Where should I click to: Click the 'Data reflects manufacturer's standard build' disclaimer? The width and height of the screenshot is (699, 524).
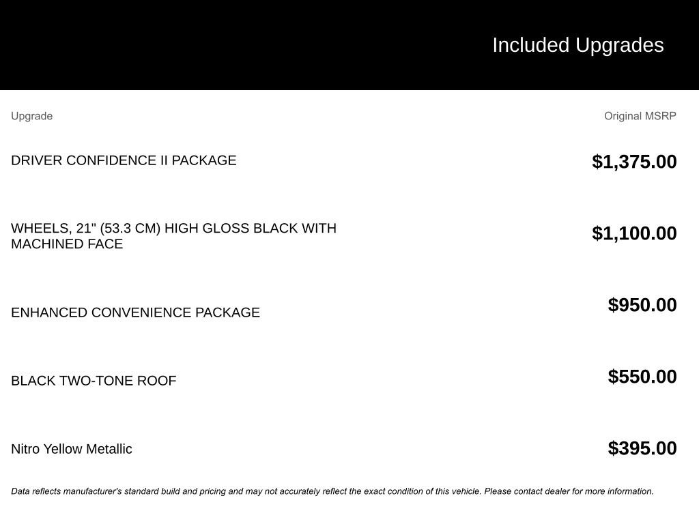[x=137, y=491]
